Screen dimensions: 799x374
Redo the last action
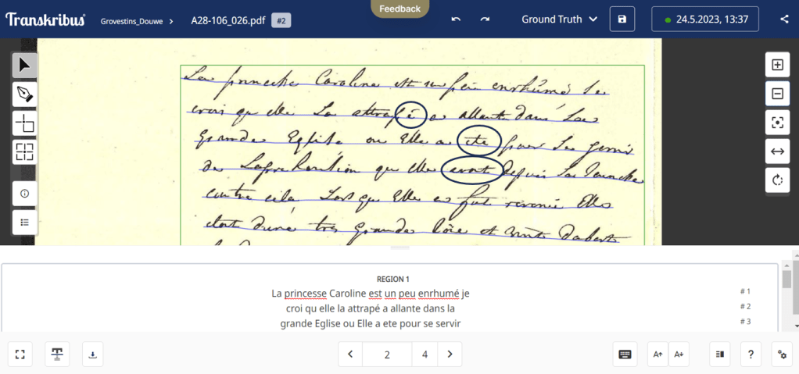click(485, 20)
